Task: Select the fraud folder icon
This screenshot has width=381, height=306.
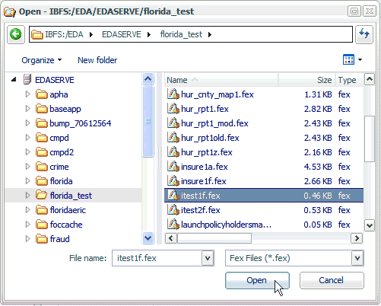Action: 42,239
